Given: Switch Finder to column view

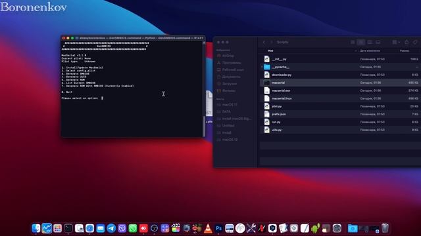Looking at the screenshot, I should 370,42.
